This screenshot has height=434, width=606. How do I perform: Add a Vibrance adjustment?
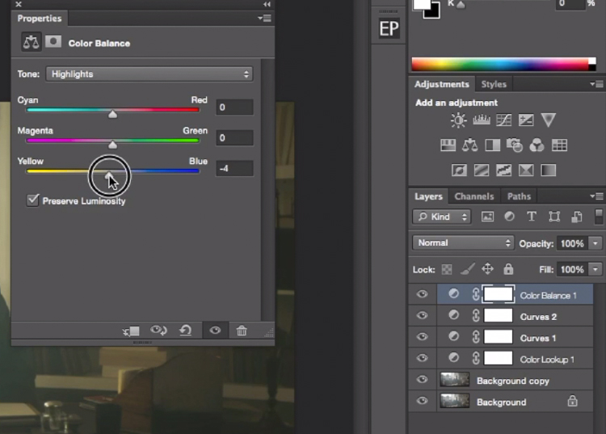tap(549, 120)
